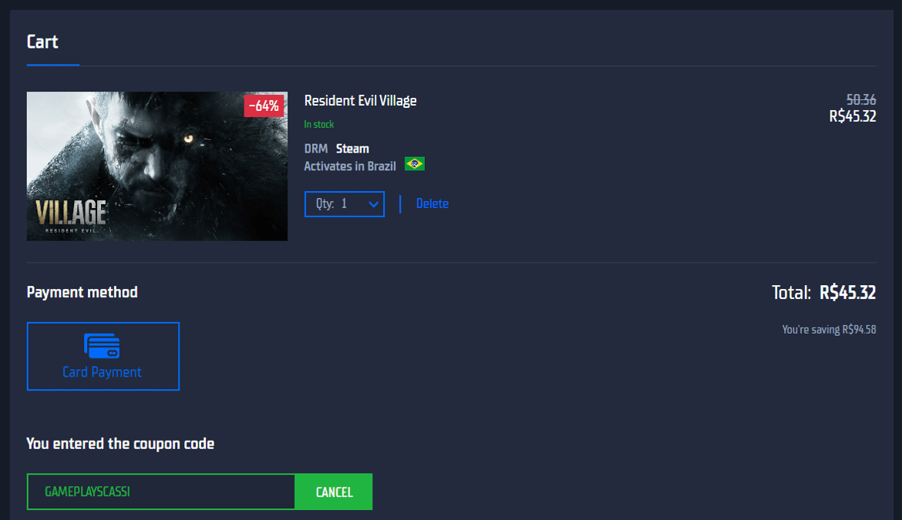This screenshot has height=520, width=902.
Task: Click 'You entered the coupon code' heading
Action: click(120, 444)
